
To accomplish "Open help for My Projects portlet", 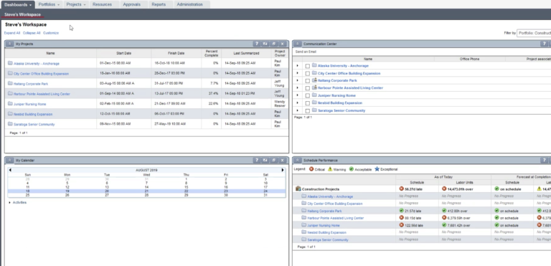I will pos(257,44).
